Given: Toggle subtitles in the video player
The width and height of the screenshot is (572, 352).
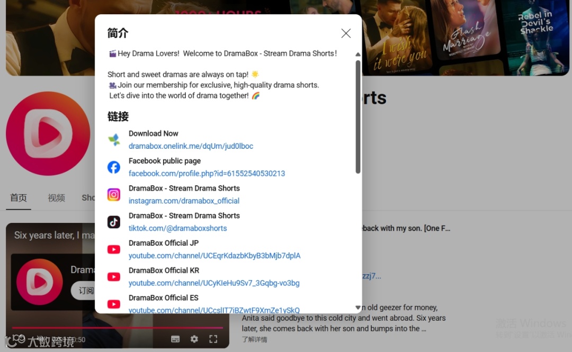Looking at the screenshot, I should (175, 339).
